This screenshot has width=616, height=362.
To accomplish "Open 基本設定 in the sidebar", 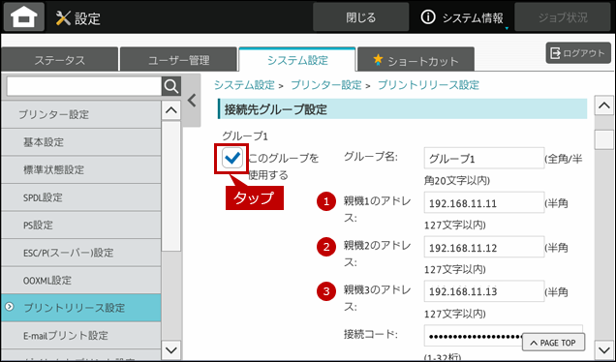I will point(81,141).
